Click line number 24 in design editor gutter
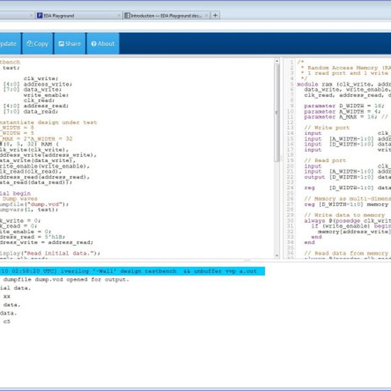The image size is (391, 391). (291, 188)
